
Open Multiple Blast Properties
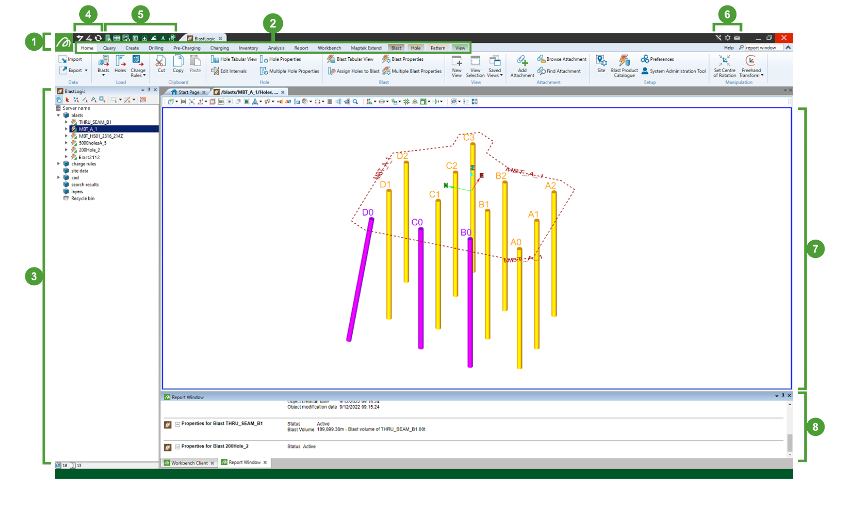pos(412,71)
